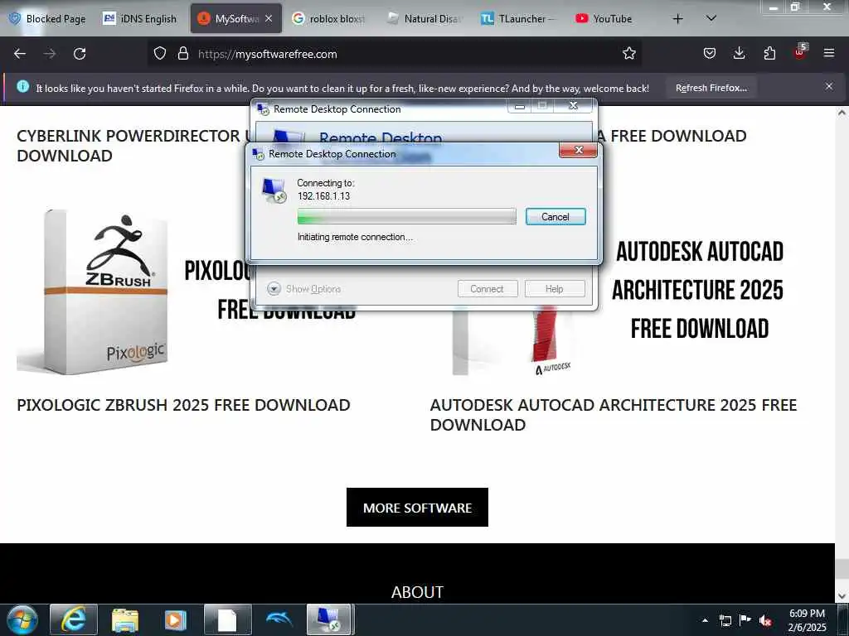Open the Dolphin emulator taskbar icon
849x636 pixels.
(x=279, y=619)
